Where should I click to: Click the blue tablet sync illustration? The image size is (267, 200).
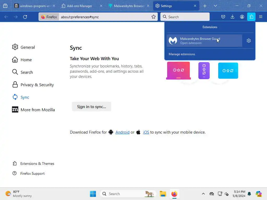point(228,71)
